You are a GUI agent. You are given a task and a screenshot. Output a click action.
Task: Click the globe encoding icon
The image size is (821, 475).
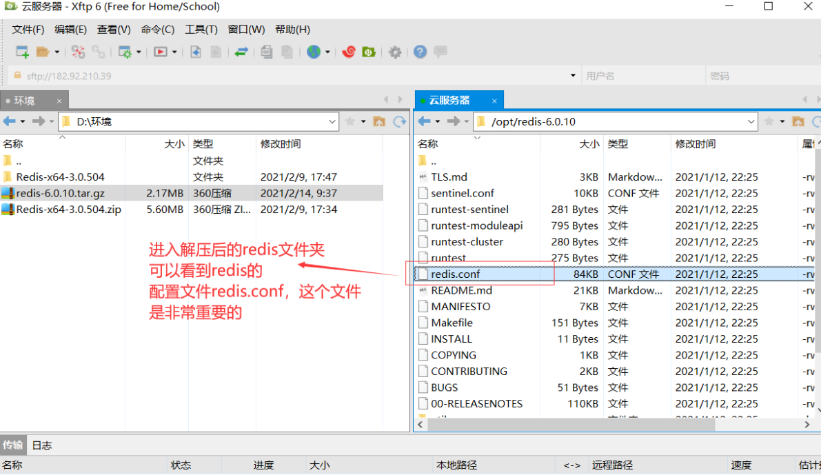click(314, 52)
